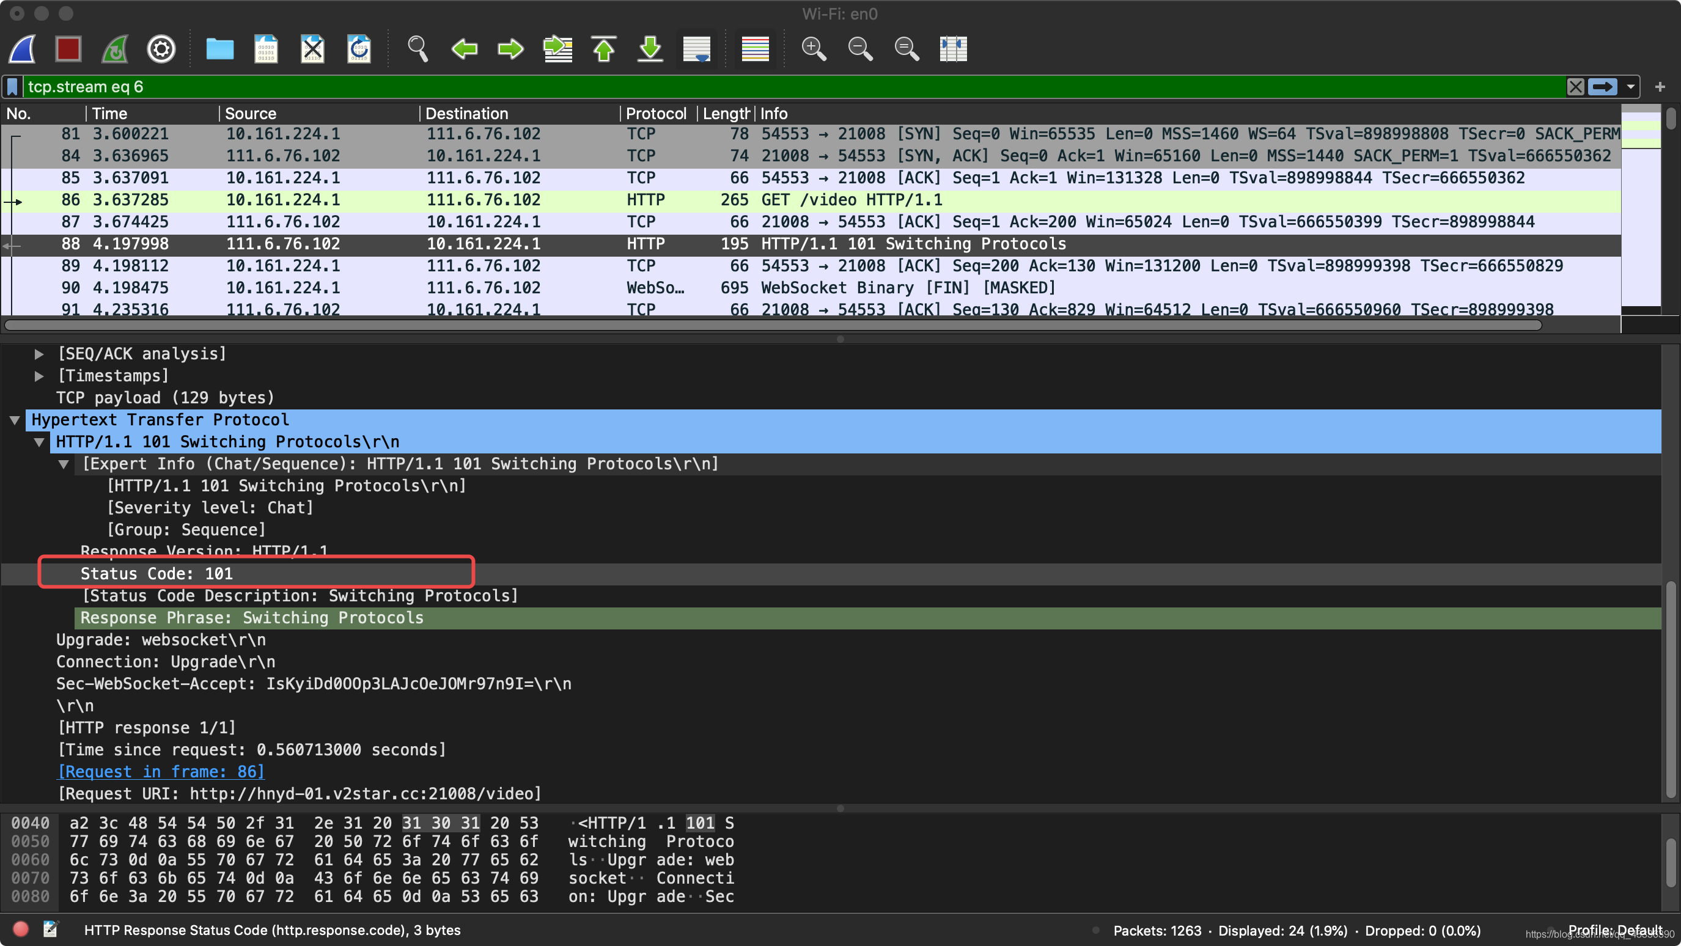Click the blue shark fin start capture icon
The image size is (1681, 946).
tap(23, 49)
